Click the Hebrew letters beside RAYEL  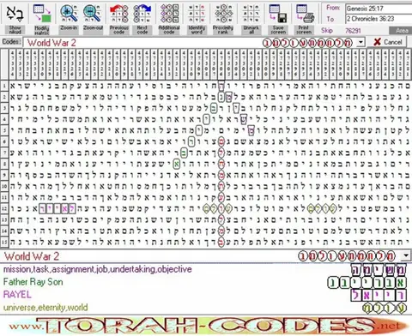point(379,296)
